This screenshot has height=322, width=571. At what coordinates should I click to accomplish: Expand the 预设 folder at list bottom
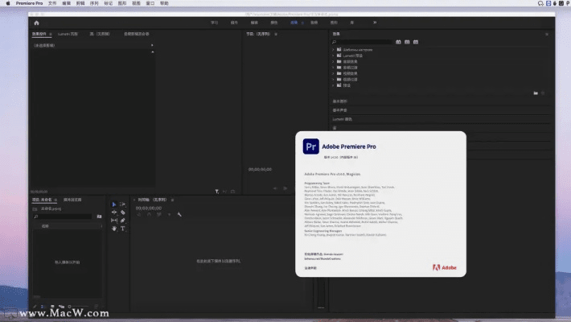click(x=333, y=85)
